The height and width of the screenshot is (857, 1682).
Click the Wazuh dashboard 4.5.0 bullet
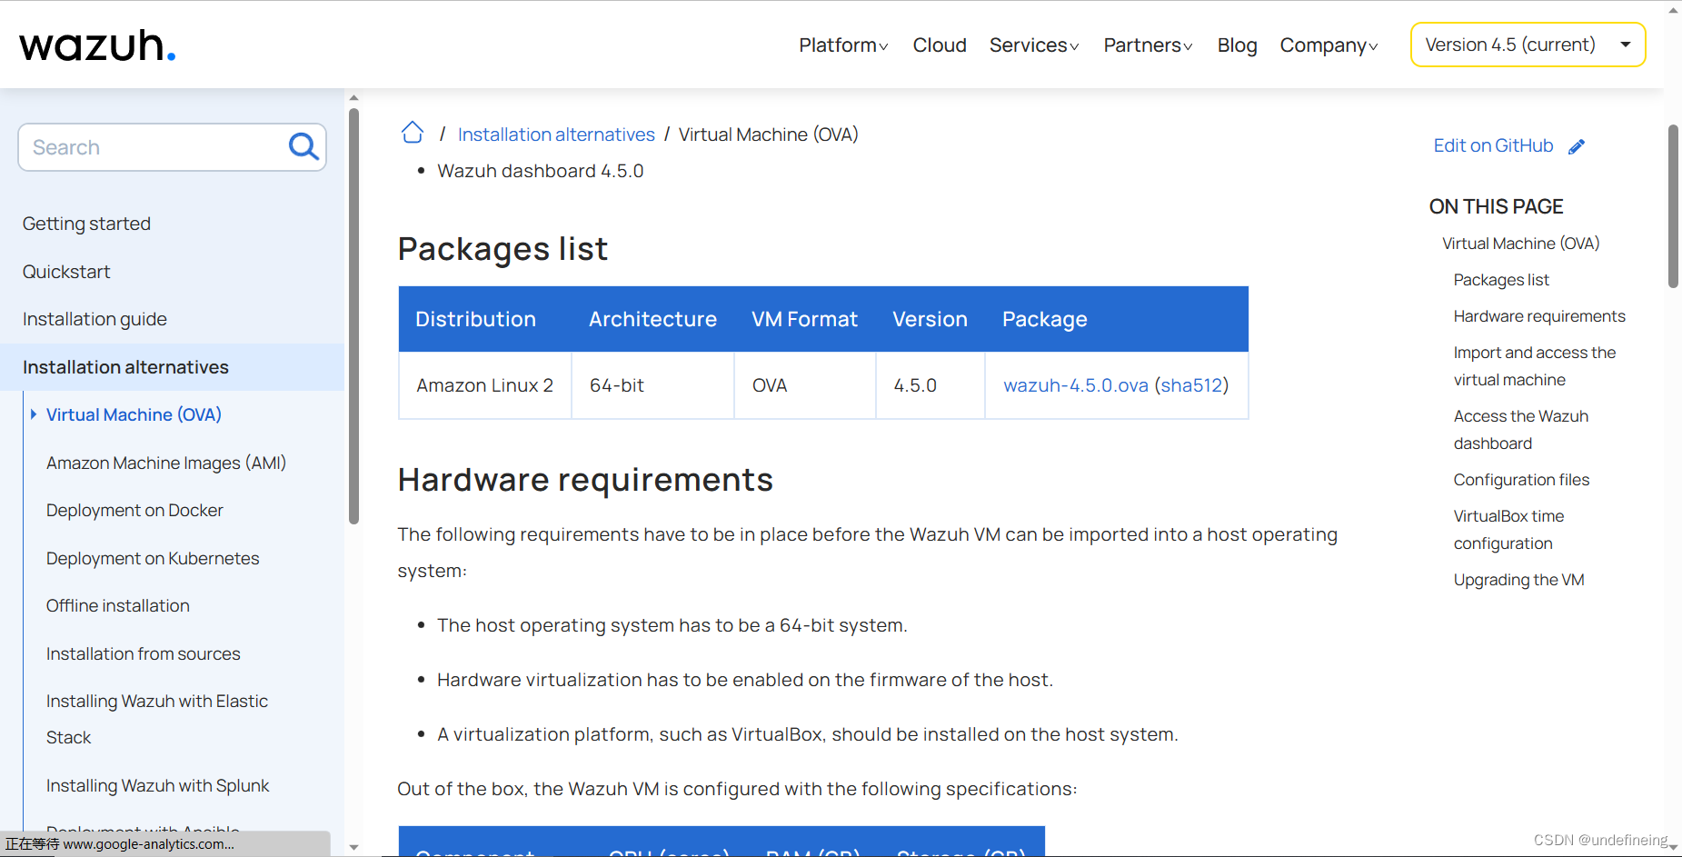540,171
